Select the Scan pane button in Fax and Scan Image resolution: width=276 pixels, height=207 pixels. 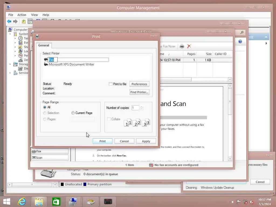50,158
